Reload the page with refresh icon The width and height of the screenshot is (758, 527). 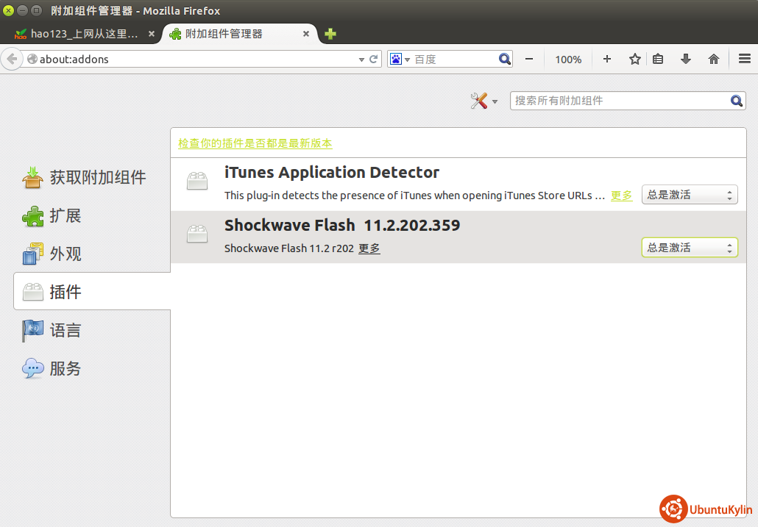374,60
